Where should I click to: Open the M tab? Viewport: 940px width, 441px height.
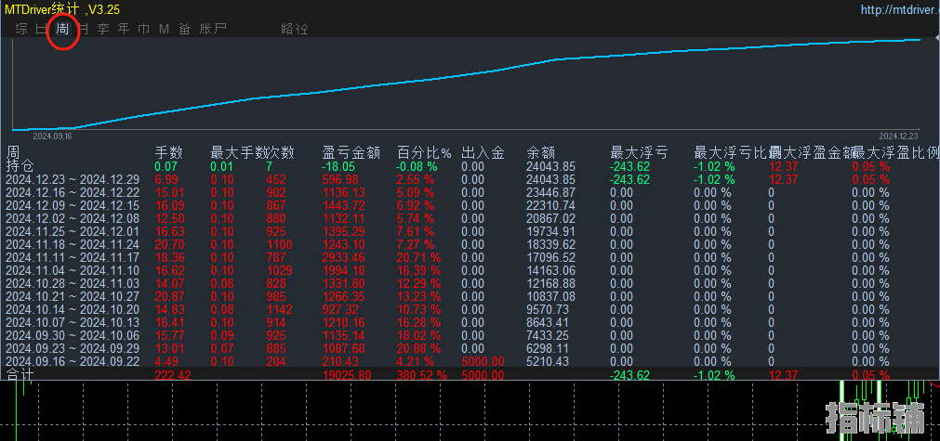click(165, 29)
